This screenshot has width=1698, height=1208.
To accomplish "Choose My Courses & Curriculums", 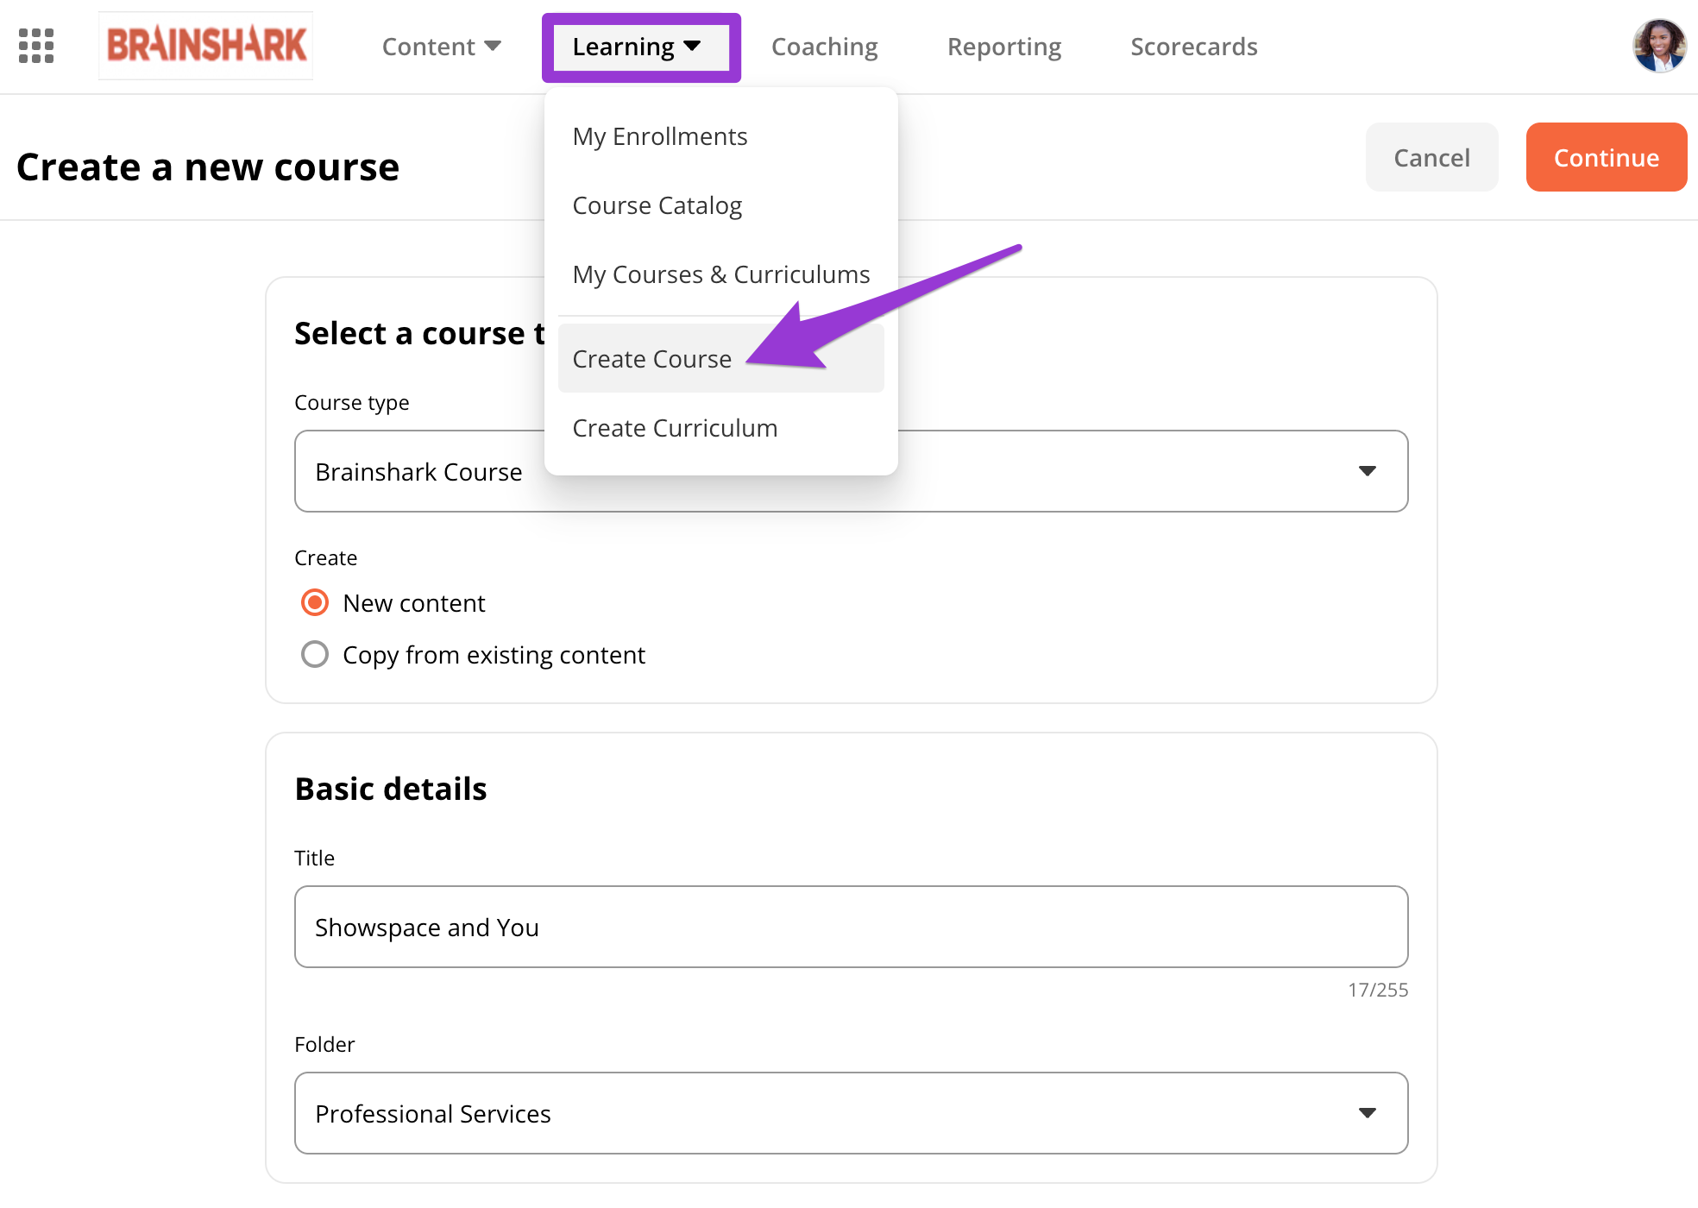I will [x=721, y=274].
